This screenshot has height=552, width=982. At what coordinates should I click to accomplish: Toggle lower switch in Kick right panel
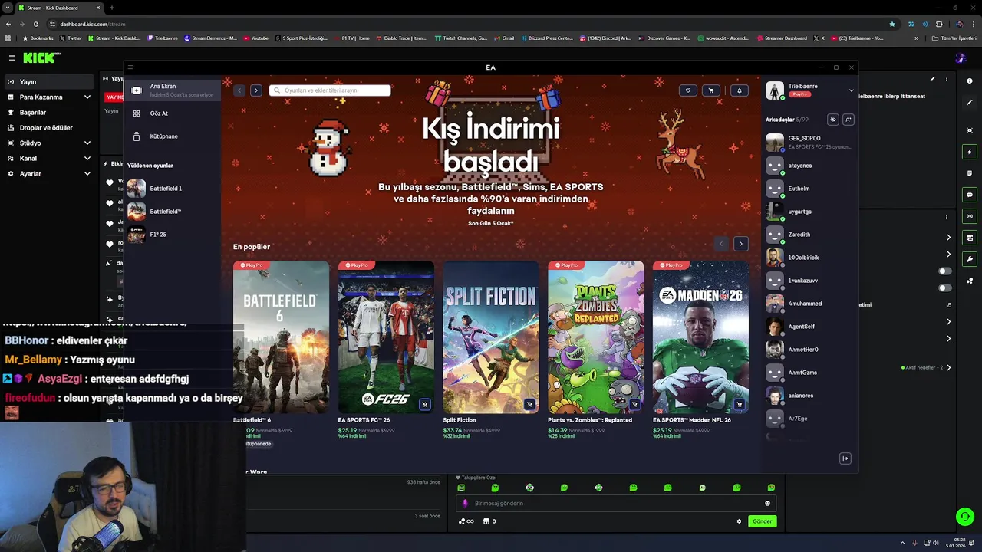pos(945,288)
